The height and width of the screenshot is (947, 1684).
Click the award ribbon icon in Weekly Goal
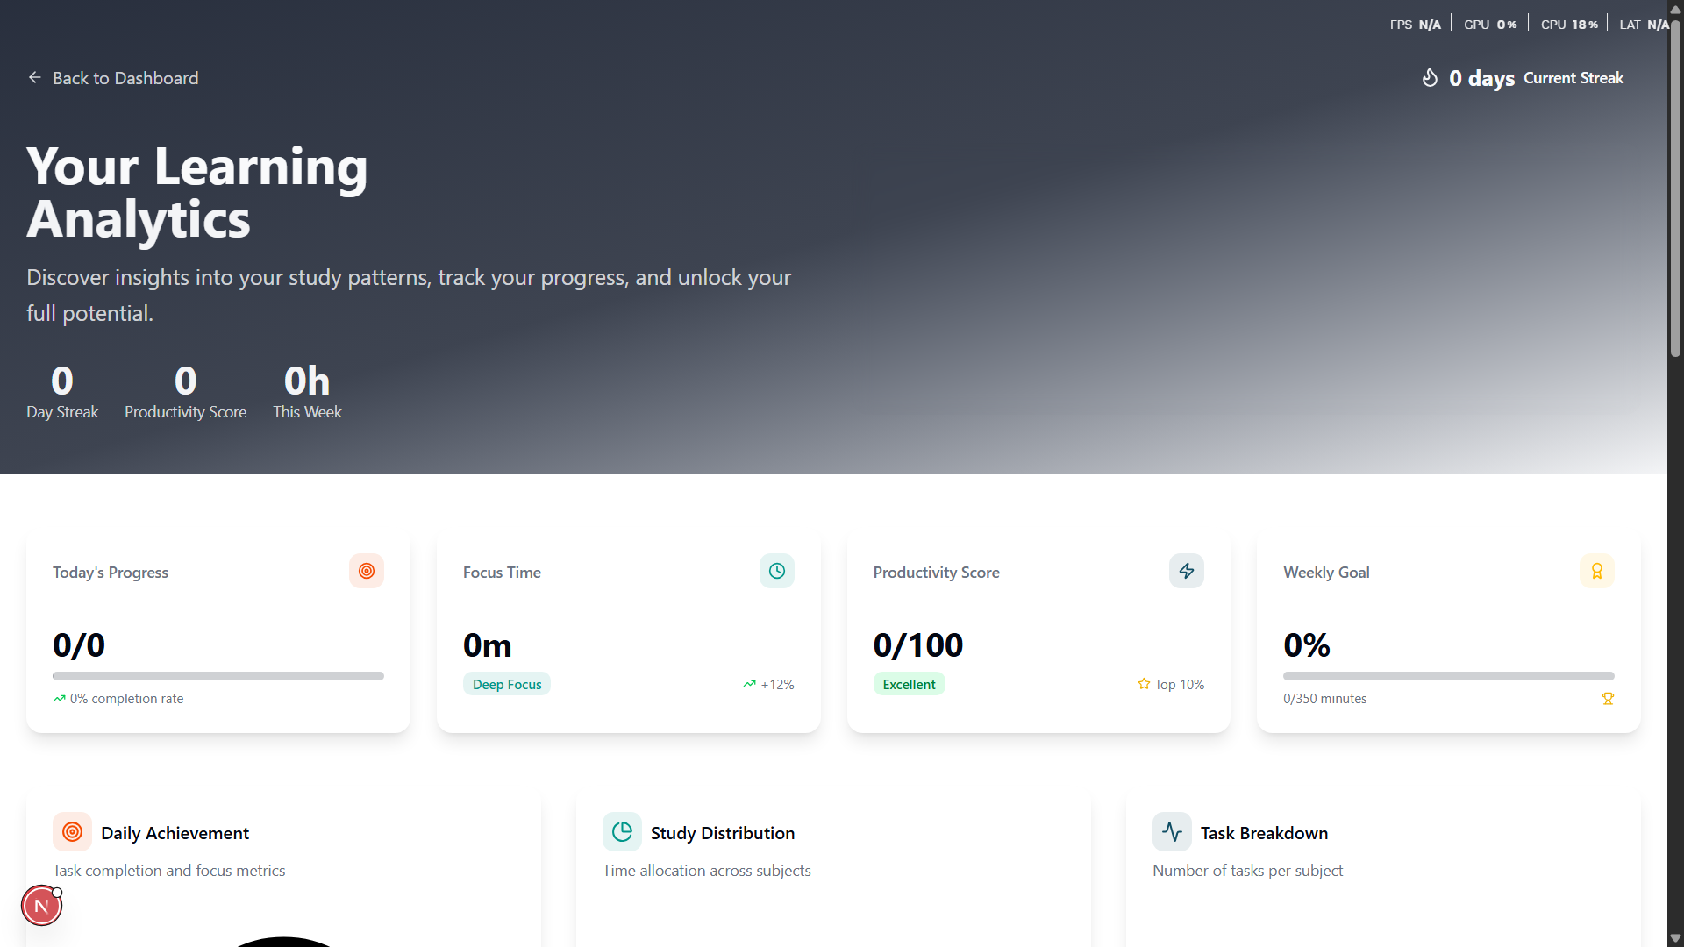coord(1596,571)
